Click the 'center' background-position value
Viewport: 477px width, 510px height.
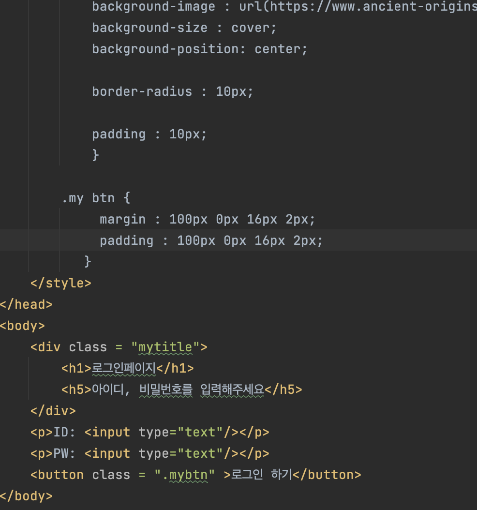point(279,49)
